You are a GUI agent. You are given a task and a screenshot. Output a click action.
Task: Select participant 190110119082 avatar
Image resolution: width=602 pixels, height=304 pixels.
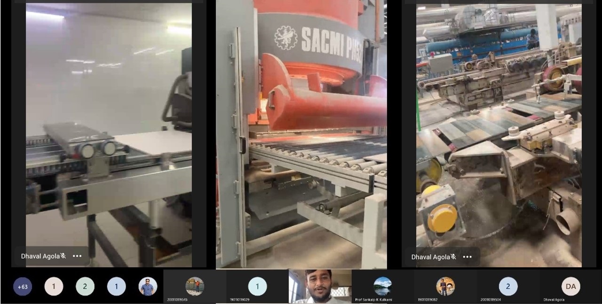445,286
